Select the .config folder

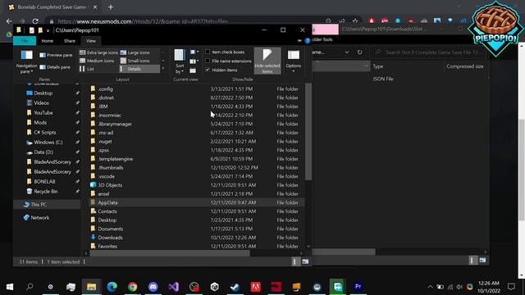106,89
